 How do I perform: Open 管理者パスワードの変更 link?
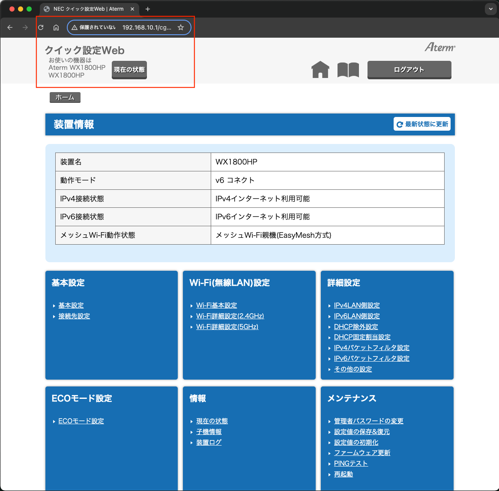368,421
